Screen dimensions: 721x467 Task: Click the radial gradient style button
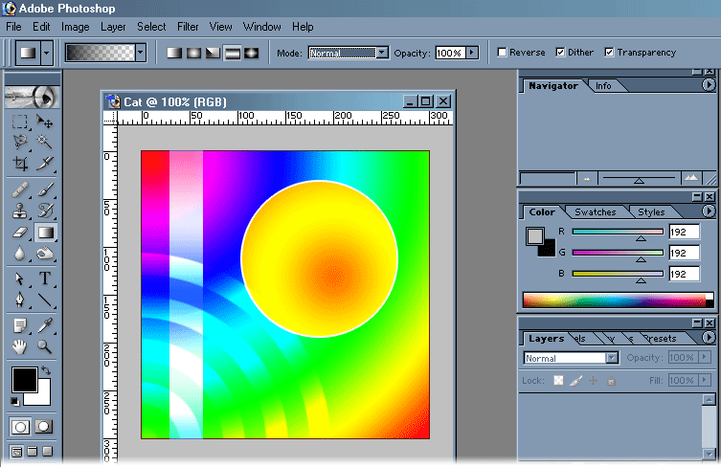click(x=193, y=53)
